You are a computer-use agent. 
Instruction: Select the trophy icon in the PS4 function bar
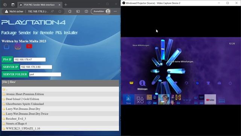[x=208, y=83]
